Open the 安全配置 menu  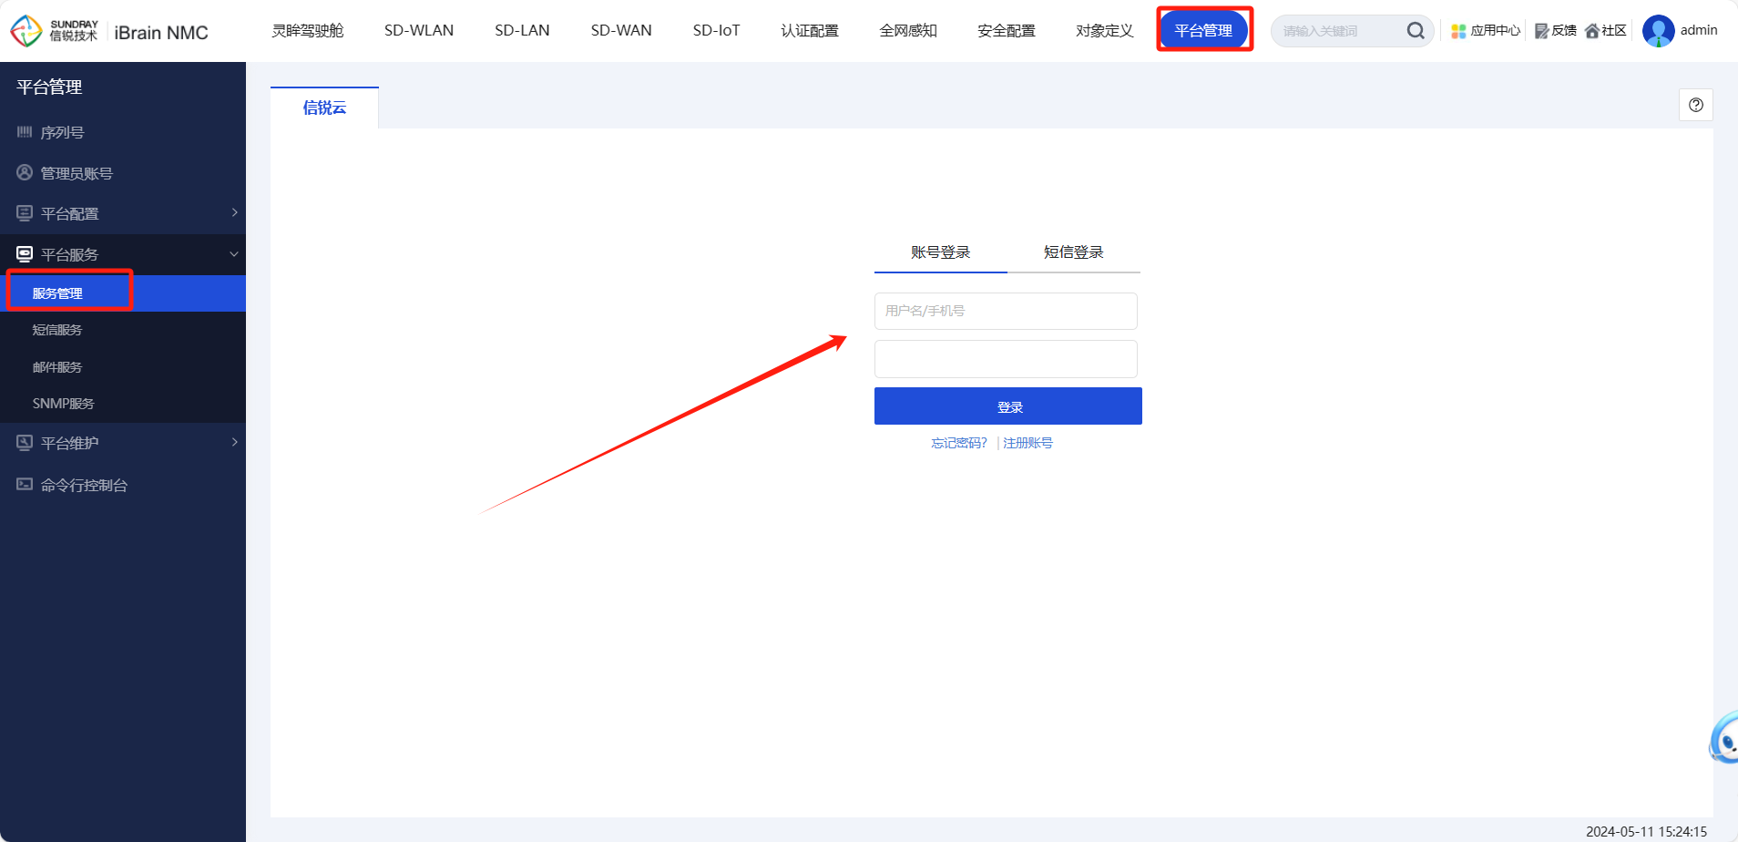tap(1007, 31)
